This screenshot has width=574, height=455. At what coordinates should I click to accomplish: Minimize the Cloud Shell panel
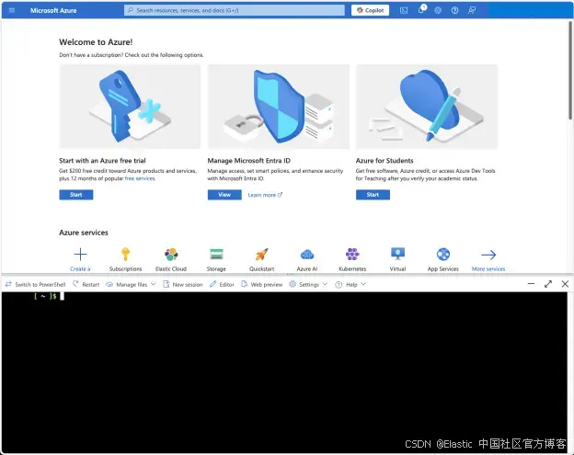coord(531,284)
